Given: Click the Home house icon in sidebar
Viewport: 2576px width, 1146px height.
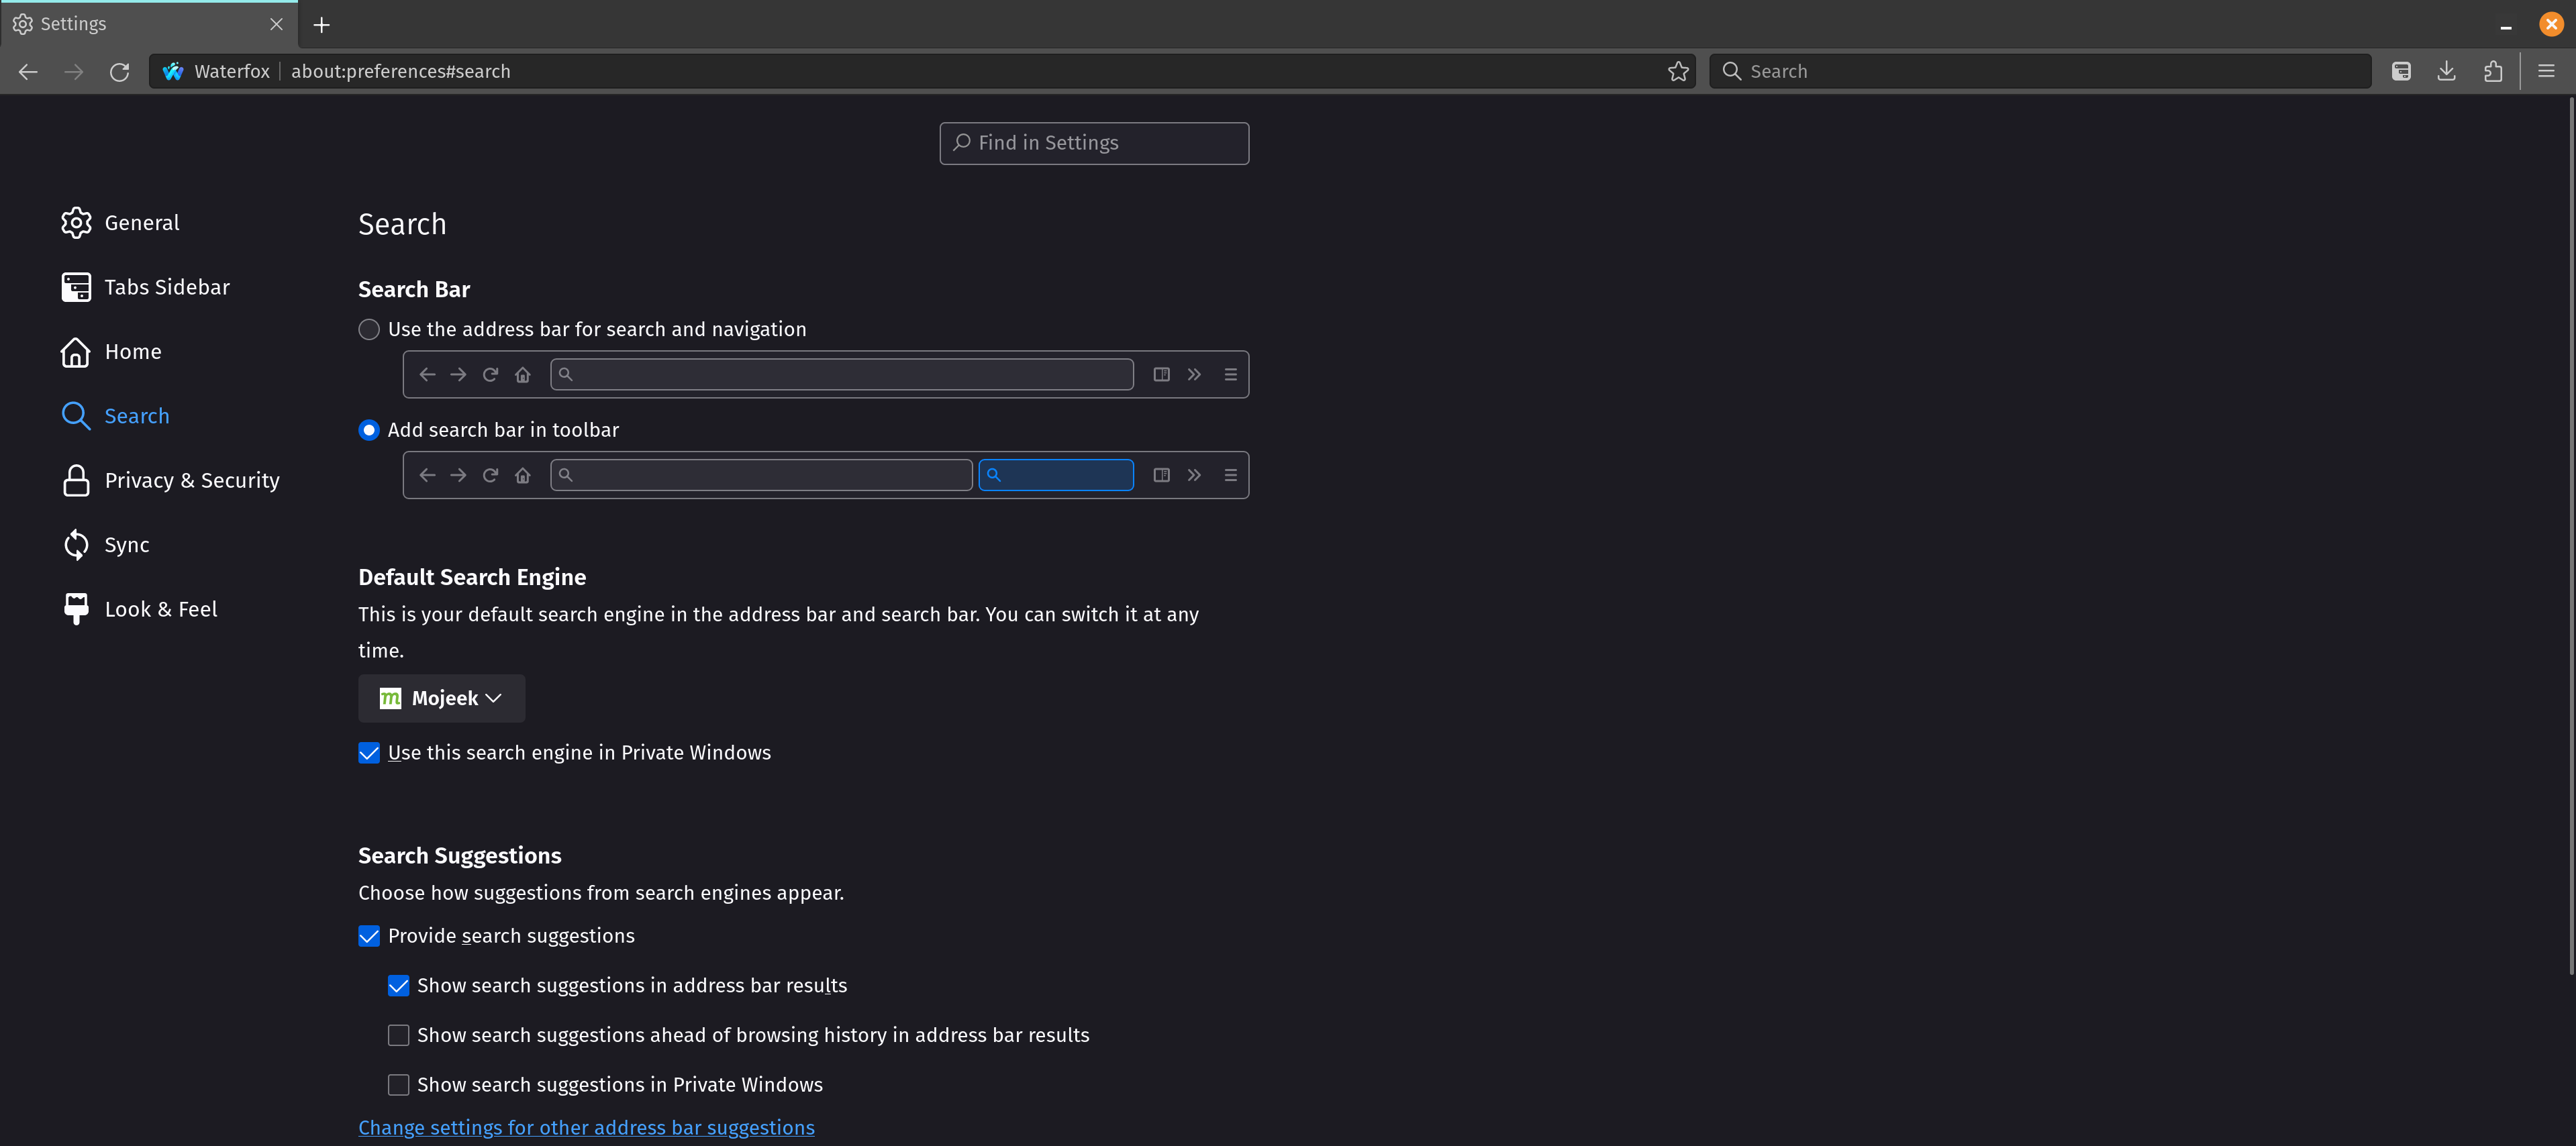Looking at the screenshot, I should [x=76, y=352].
